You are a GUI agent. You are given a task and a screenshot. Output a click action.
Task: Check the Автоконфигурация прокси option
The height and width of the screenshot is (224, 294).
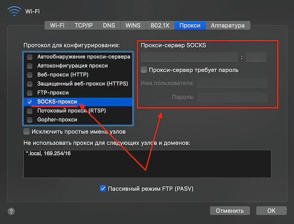point(30,66)
